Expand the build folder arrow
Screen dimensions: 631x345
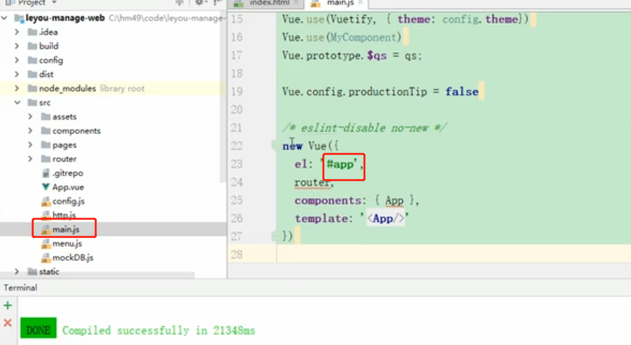17,46
